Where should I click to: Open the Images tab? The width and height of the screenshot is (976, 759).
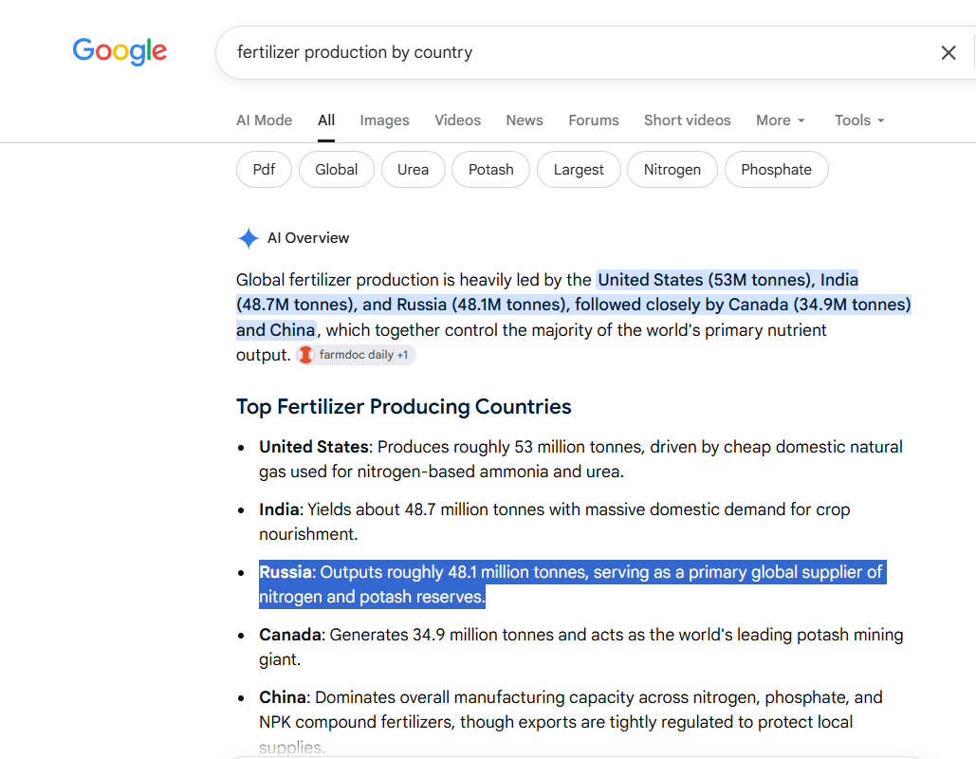pyautogui.click(x=384, y=120)
